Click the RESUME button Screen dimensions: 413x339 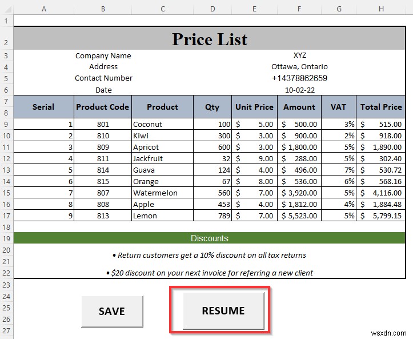[223, 310]
